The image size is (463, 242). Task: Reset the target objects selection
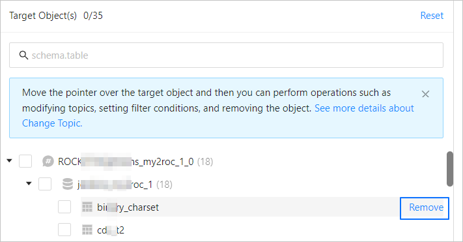[x=432, y=16]
